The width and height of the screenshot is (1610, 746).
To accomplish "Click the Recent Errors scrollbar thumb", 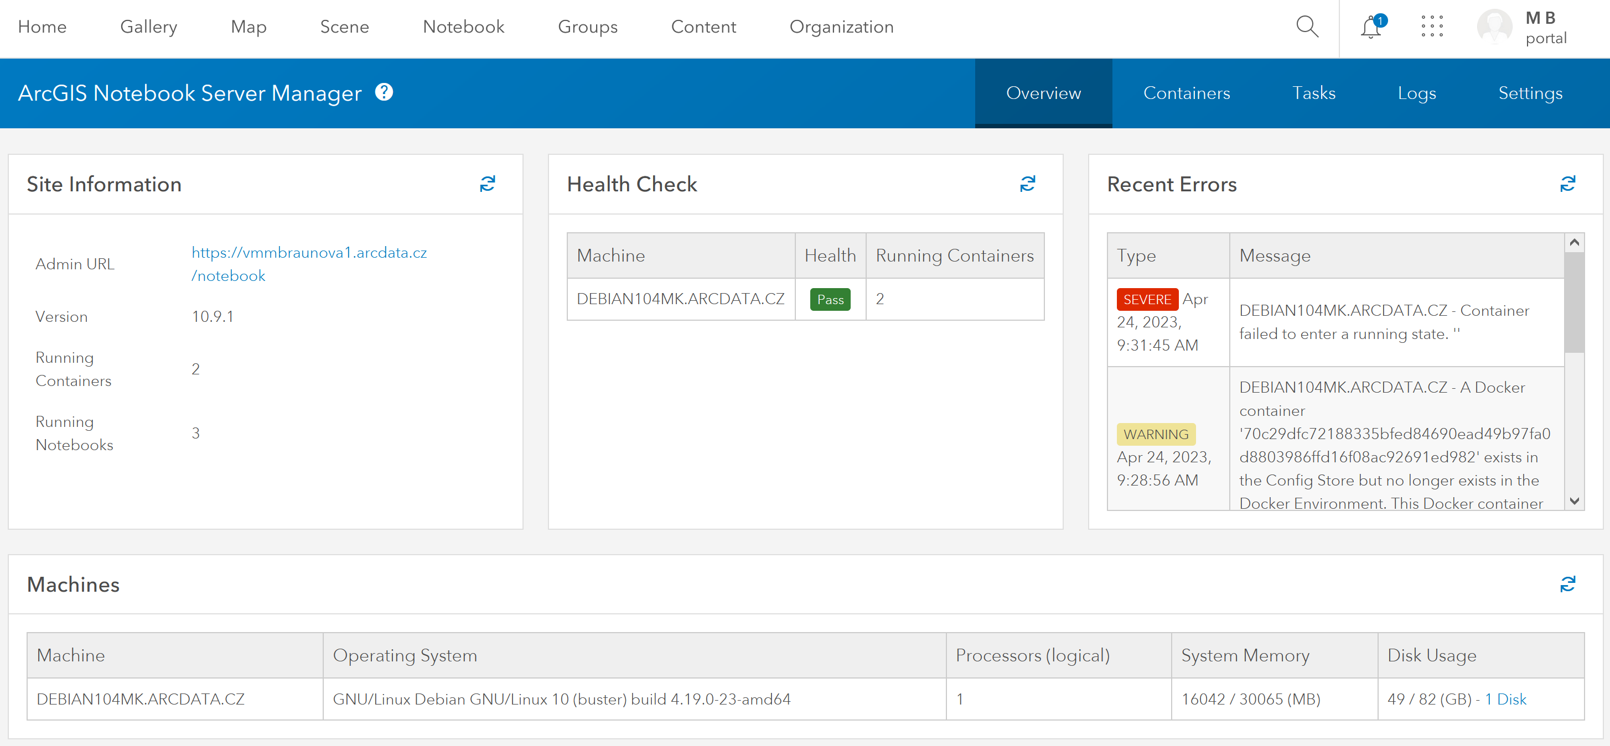I will click(x=1574, y=303).
